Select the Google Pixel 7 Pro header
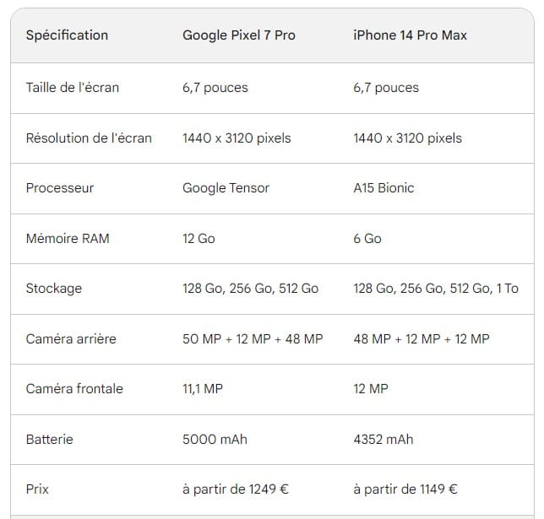 (x=239, y=35)
